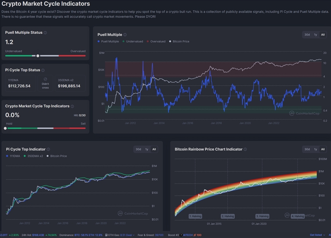Open info tooltip for Crypto Market Cycle Top Indicators
The width and height of the screenshot is (331, 238).
pos(73,106)
